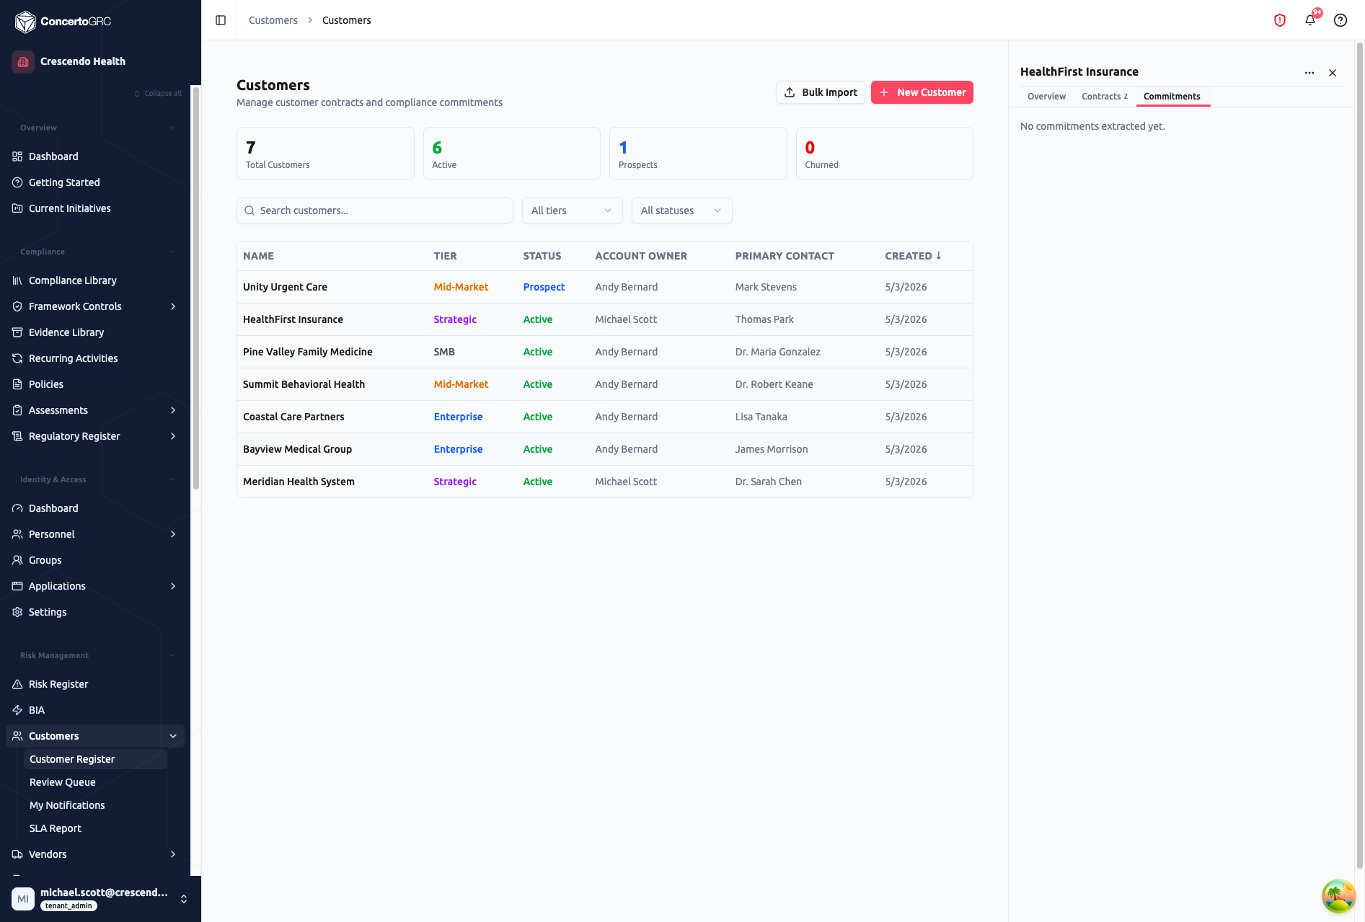Click the Identity Dashboard gauge icon

coord(17,508)
